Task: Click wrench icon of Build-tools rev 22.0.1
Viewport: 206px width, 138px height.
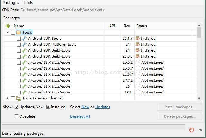Action: [24, 74]
